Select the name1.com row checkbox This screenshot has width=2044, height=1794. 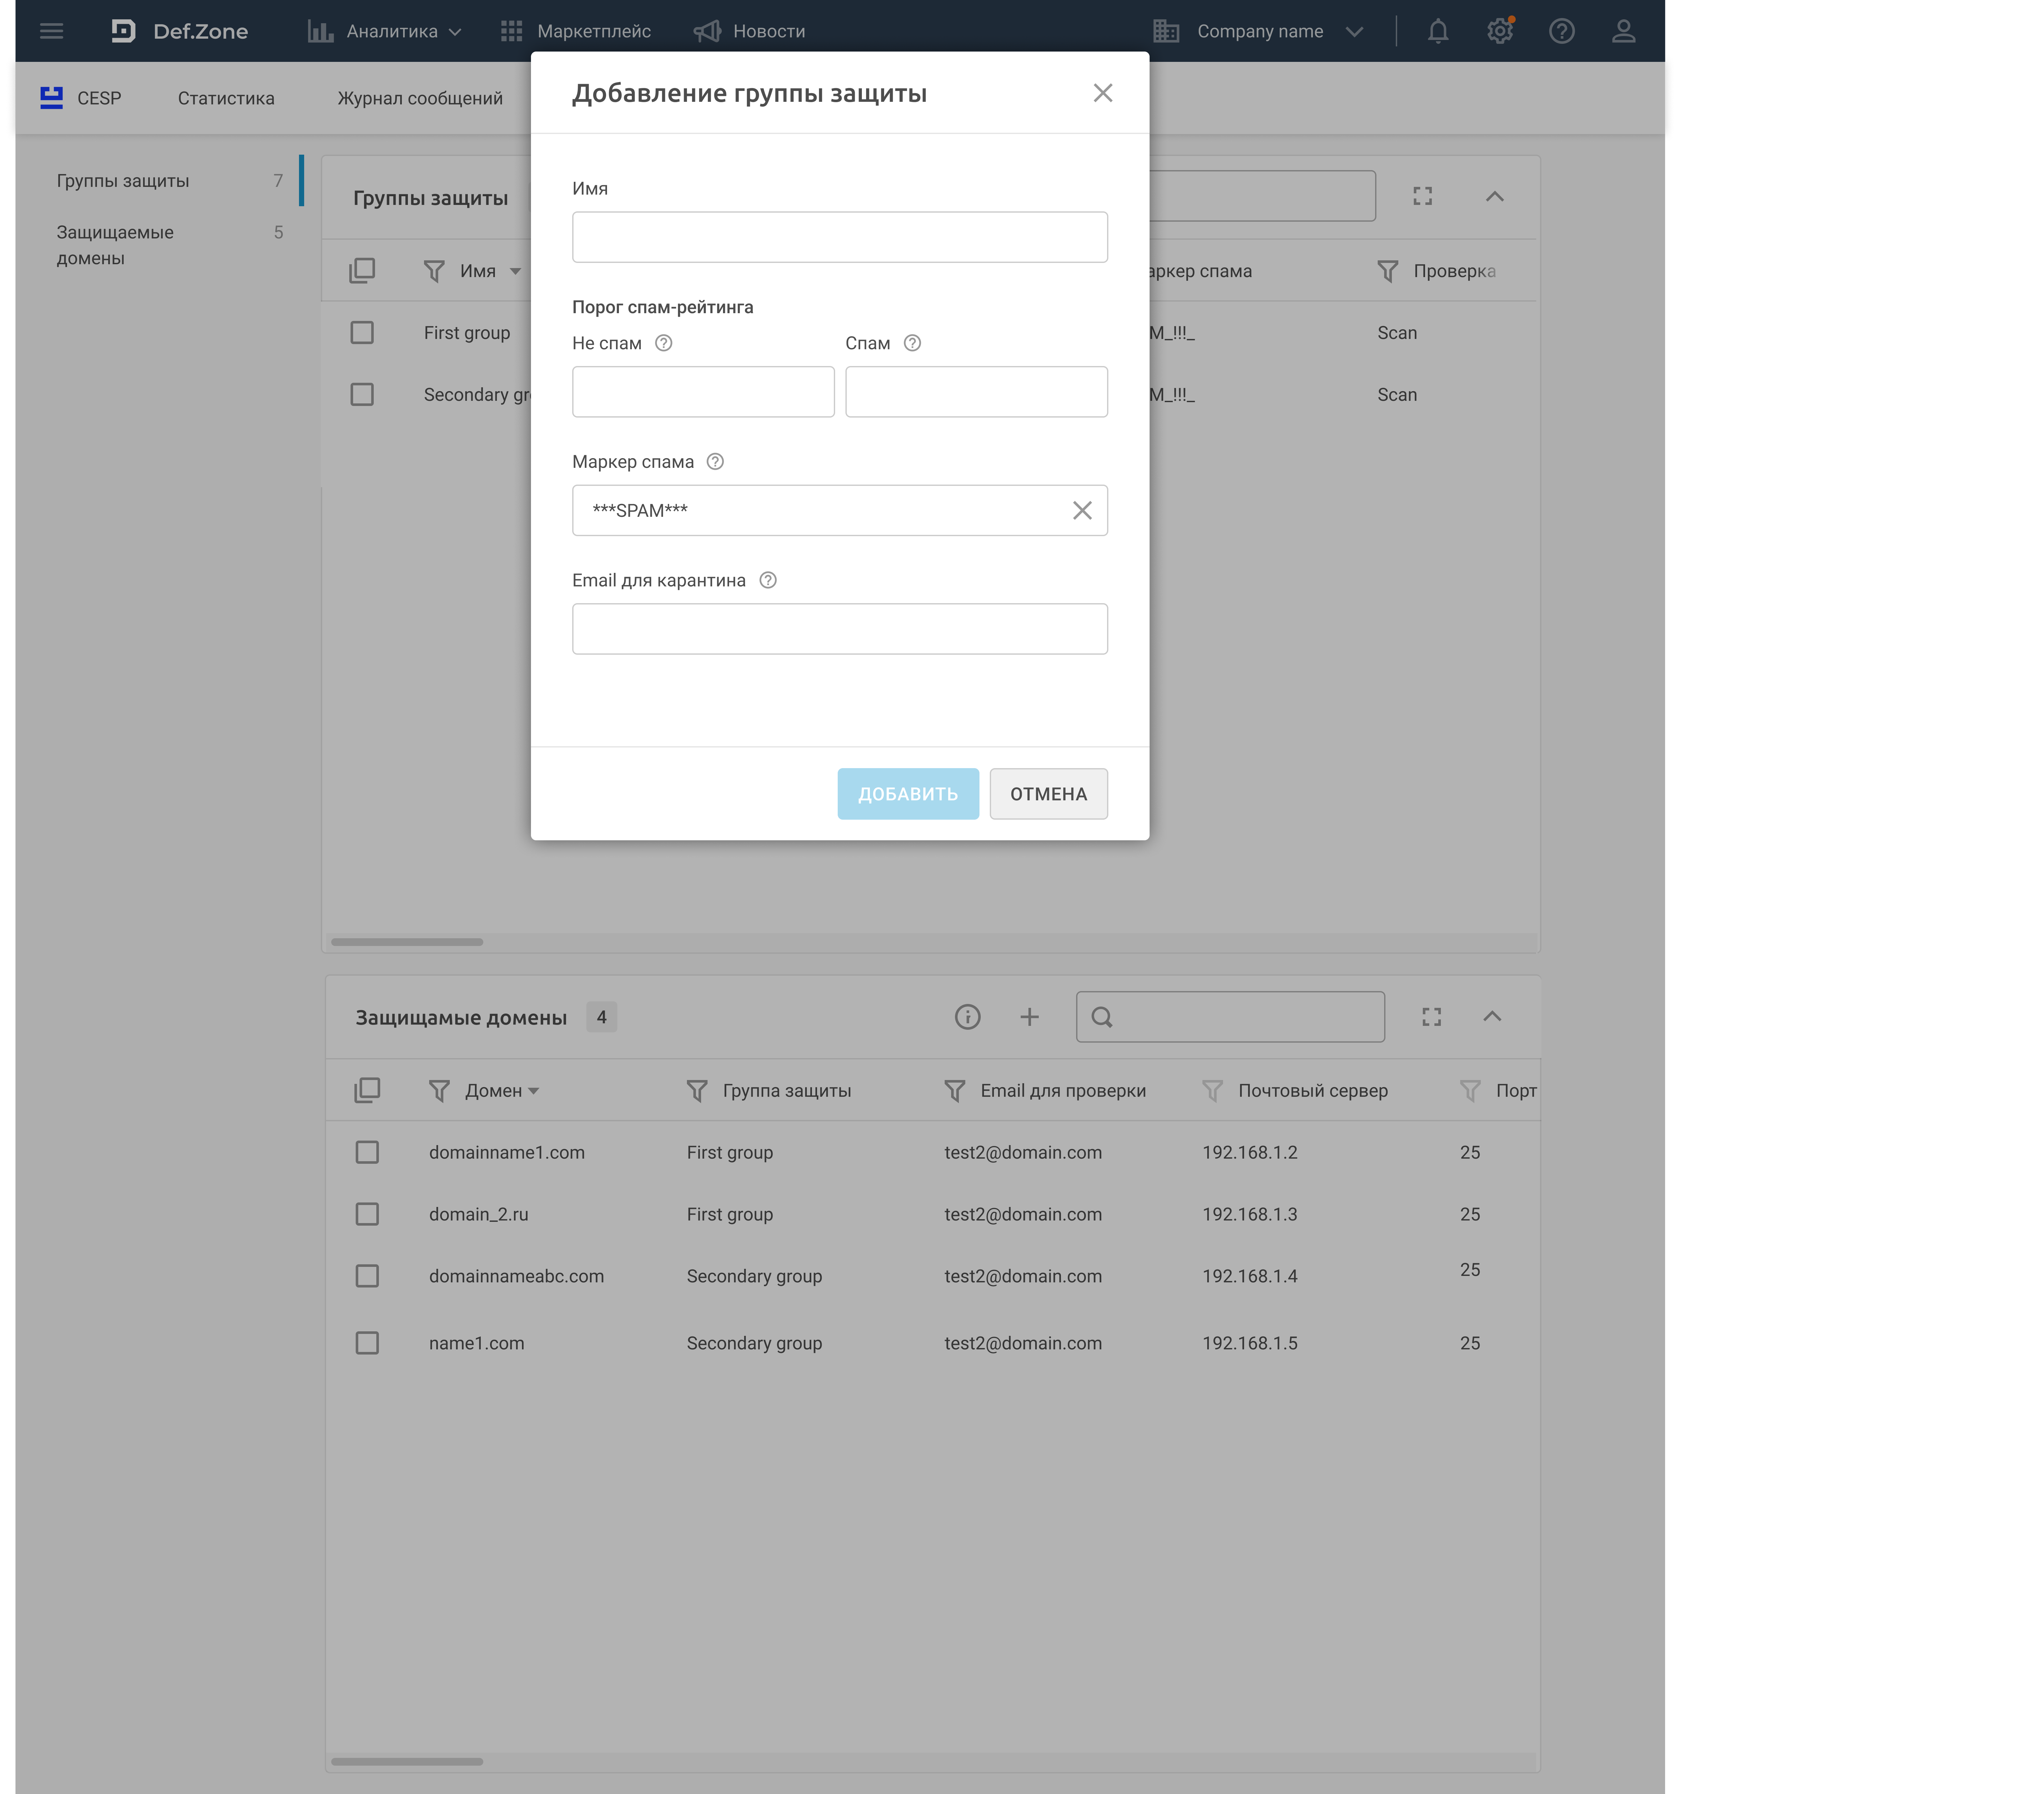tap(367, 1343)
